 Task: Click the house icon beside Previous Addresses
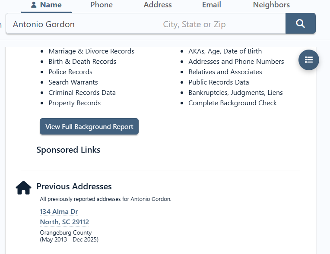click(x=23, y=188)
